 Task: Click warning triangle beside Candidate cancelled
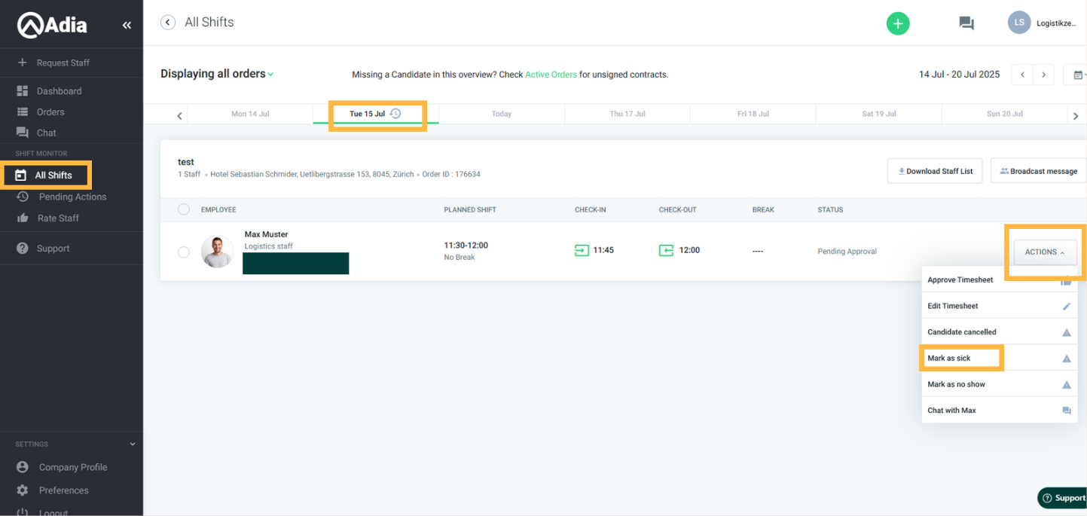(x=1067, y=332)
